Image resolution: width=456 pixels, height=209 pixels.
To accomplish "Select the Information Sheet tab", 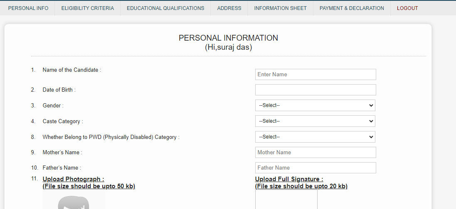I will pyautogui.click(x=280, y=8).
